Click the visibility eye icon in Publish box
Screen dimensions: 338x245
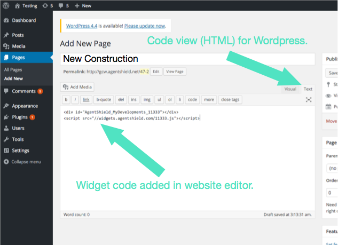tap(328, 96)
